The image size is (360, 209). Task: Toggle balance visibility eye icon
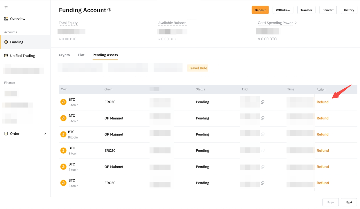109,10
